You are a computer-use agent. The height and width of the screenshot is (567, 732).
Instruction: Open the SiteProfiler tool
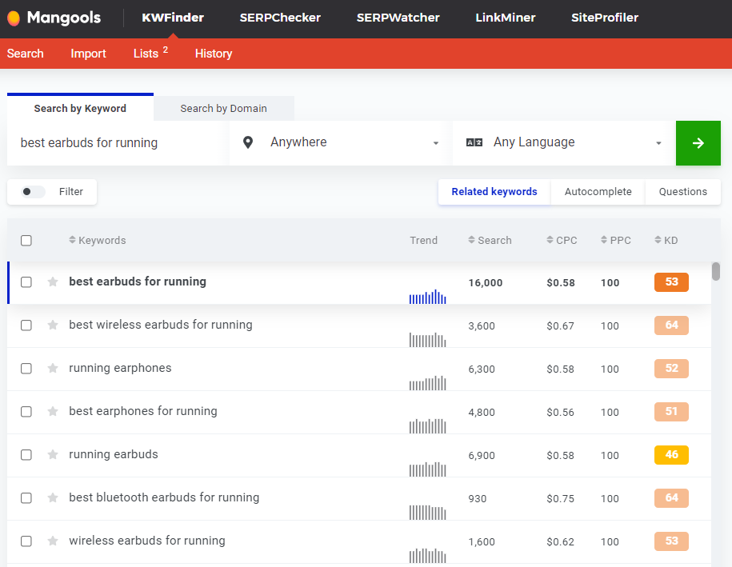click(605, 18)
